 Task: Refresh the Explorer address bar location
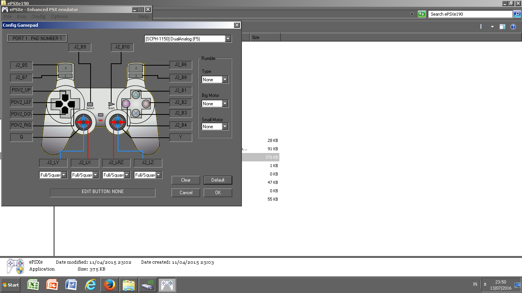click(421, 14)
